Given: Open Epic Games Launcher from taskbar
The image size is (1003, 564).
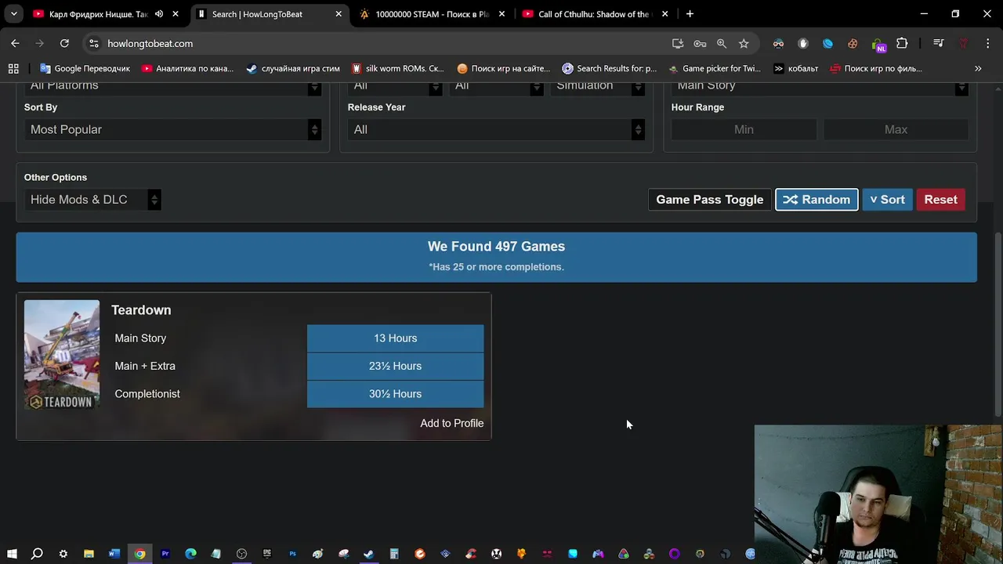Looking at the screenshot, I should click(x=267, y=554).
